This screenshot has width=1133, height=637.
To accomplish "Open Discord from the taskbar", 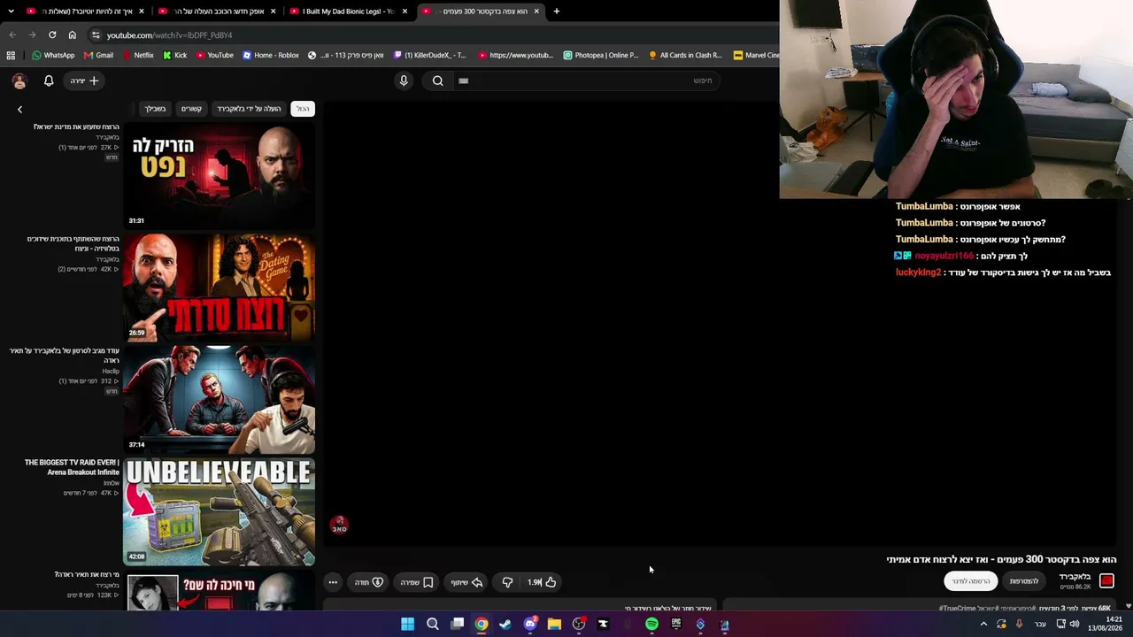I will 530,624.
